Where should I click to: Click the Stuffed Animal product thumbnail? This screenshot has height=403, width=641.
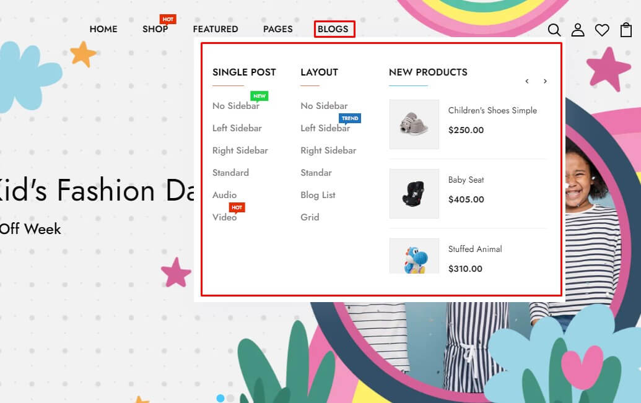[414, 257]
